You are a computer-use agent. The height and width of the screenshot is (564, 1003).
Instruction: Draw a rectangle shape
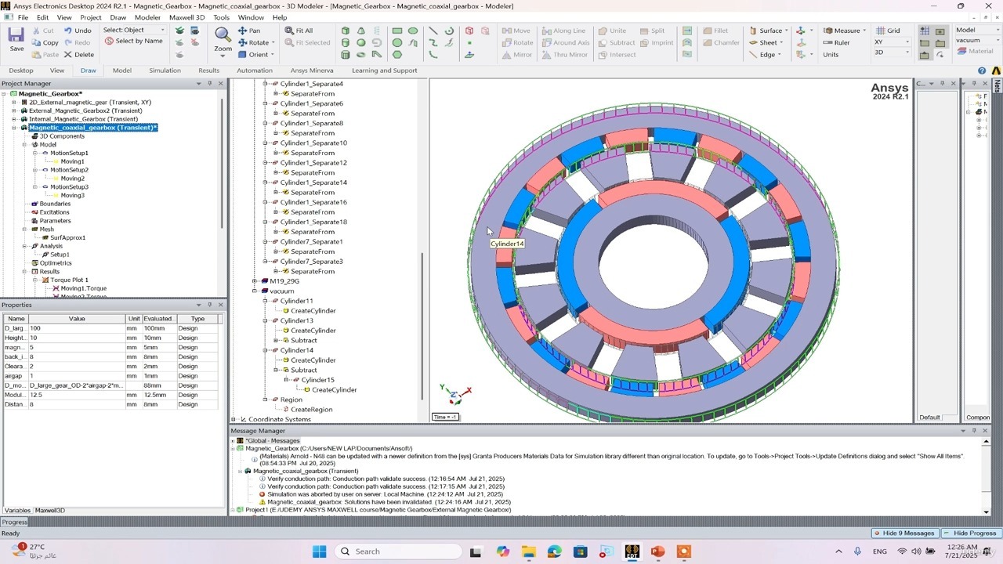[x=397, y=31]
